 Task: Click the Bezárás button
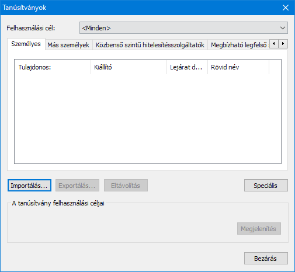266,259
